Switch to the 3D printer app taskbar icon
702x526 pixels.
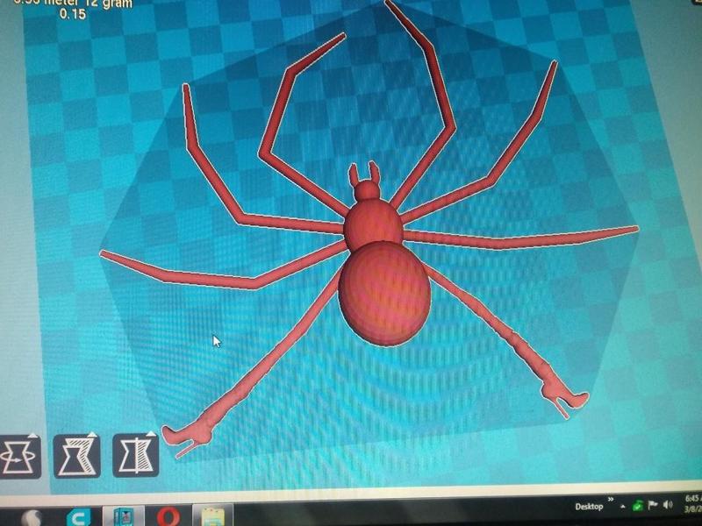[123, 516]
